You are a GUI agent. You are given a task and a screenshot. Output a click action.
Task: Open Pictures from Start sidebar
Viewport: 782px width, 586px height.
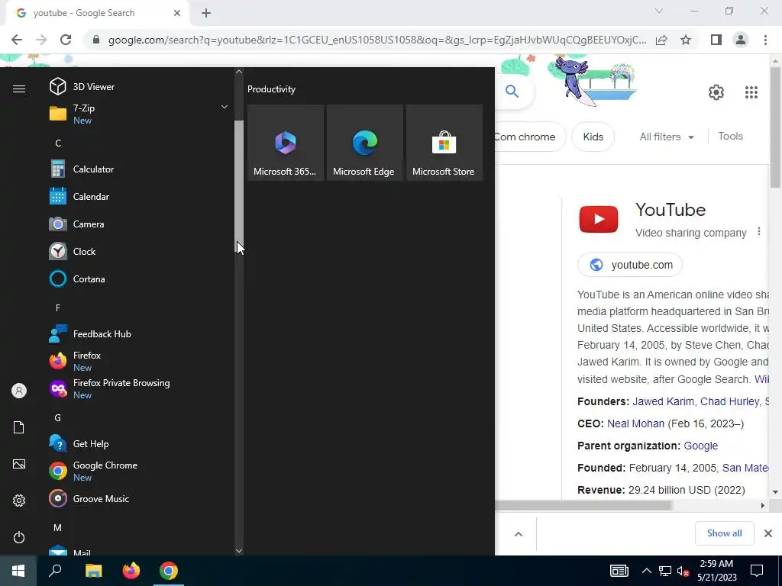19,464
